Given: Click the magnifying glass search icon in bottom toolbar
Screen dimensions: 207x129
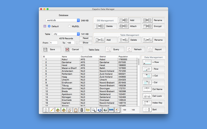Looking at the screenshot, I should pos(94,110).
